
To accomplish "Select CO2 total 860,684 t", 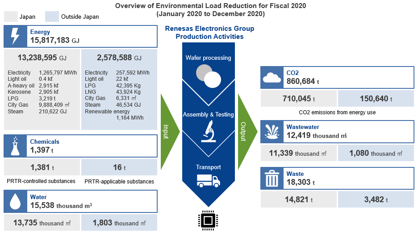I will pyautogui.click(x=303, y=81).
